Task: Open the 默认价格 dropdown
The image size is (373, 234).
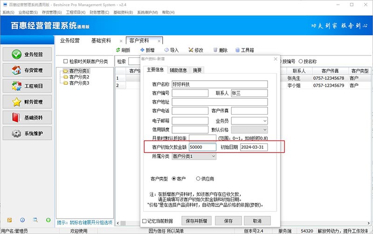Action: 265,130
